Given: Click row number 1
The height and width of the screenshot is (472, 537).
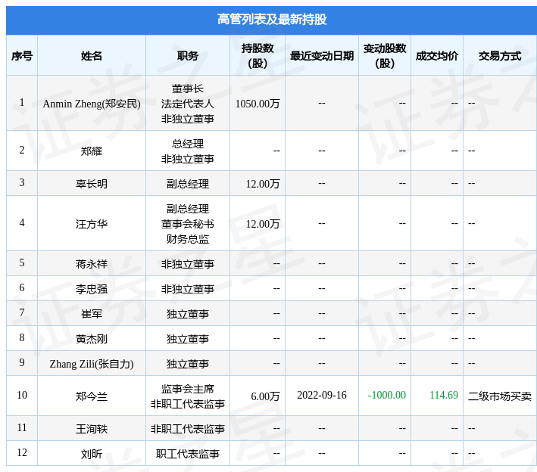Looking at the screenshot, I should [22, 102].
